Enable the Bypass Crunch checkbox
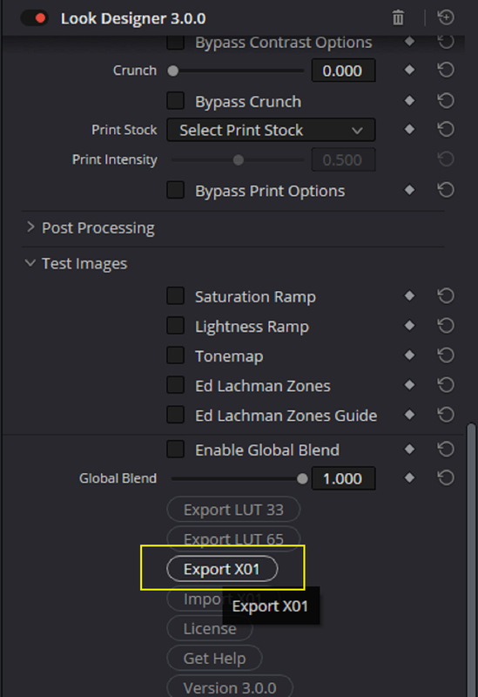The width and height of the screenshot is (478, 697). point(176,101)
